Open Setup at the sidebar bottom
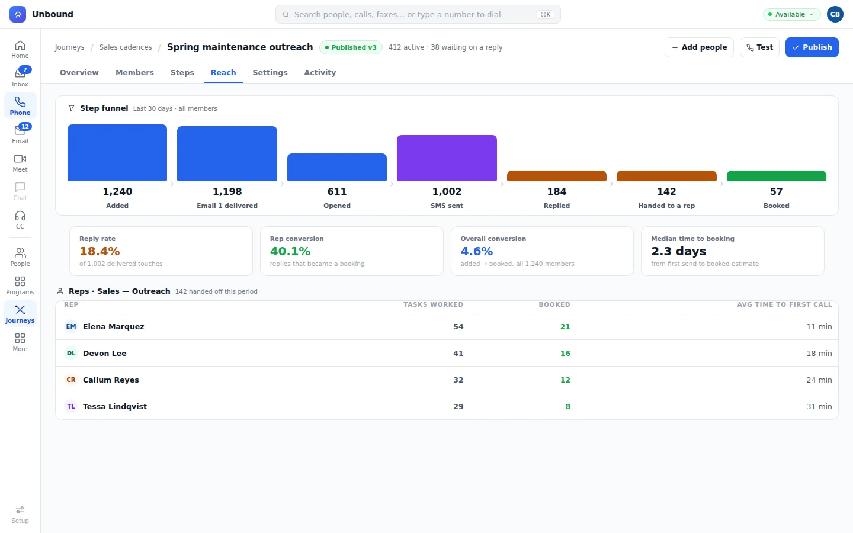This screenshot has width=853, height=533. [20, 514]
